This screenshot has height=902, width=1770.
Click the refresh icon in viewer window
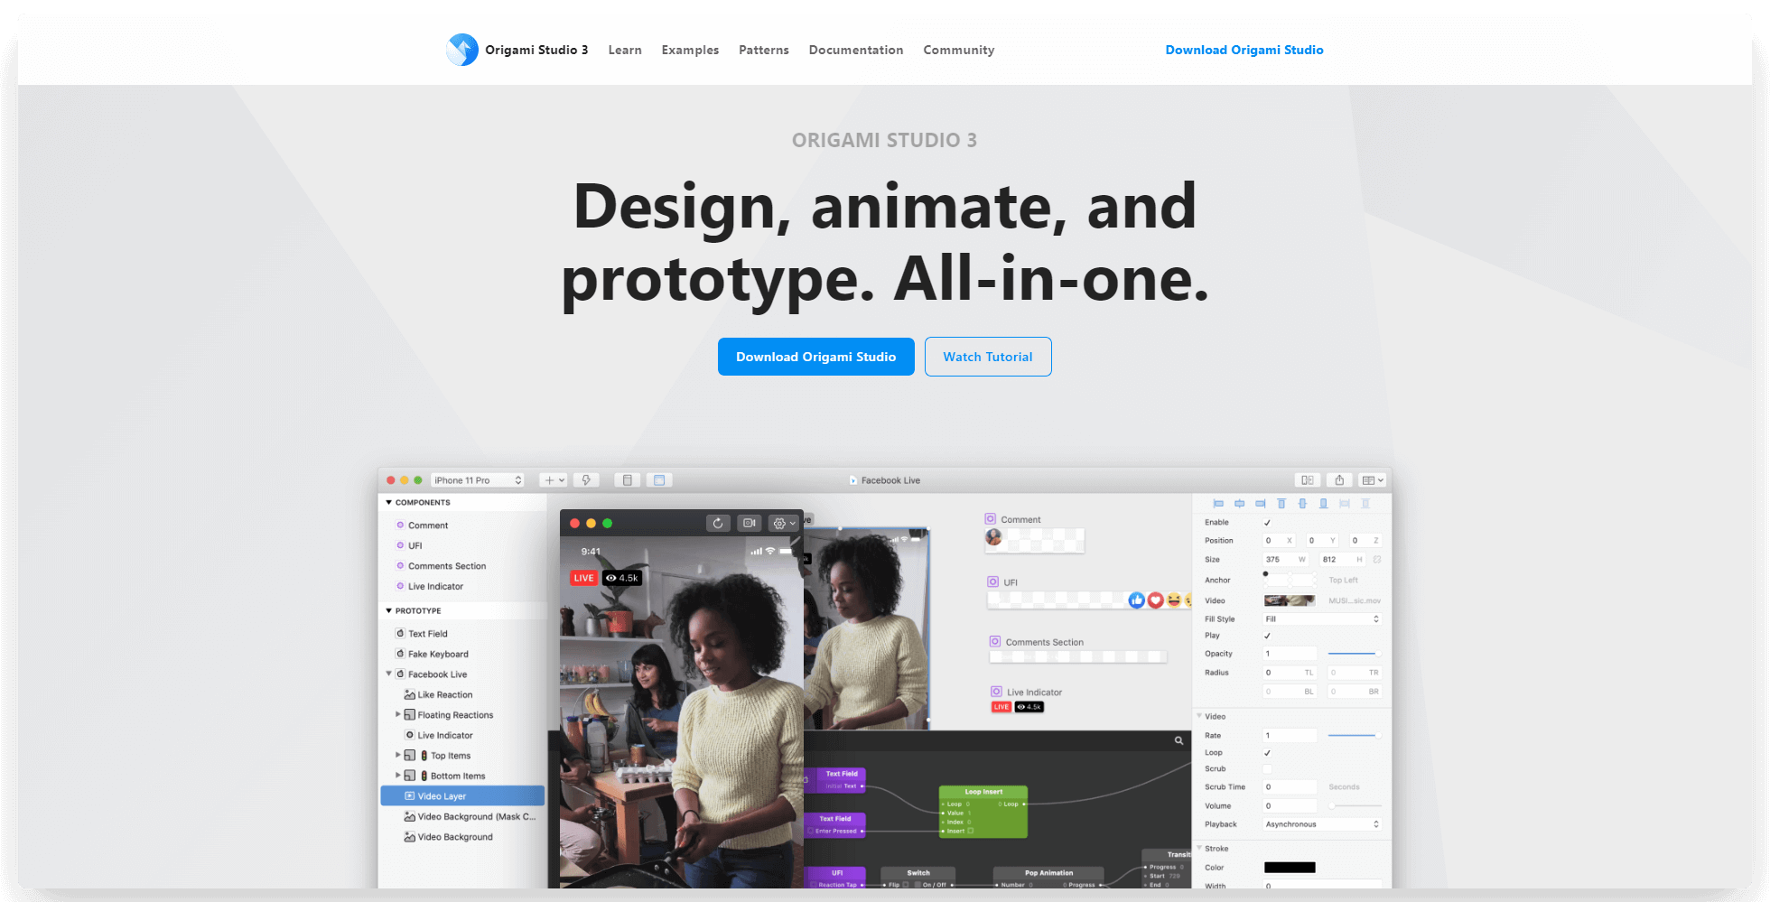click(718, 523)
